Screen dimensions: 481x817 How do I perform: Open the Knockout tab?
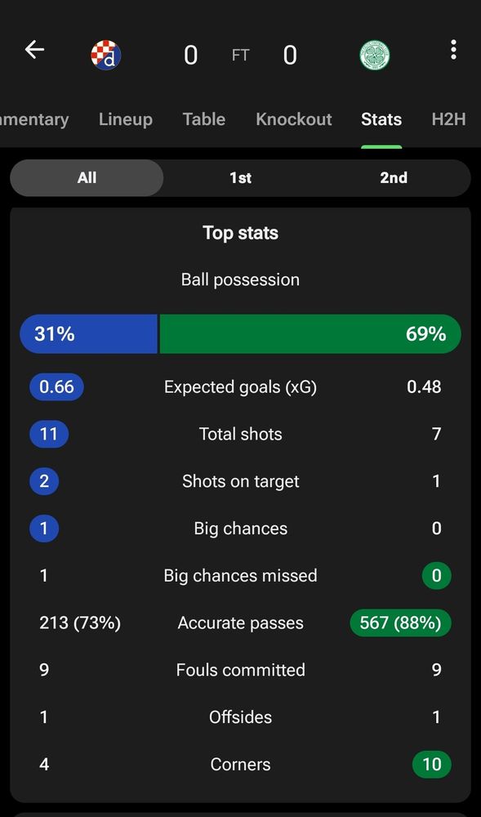294,119
